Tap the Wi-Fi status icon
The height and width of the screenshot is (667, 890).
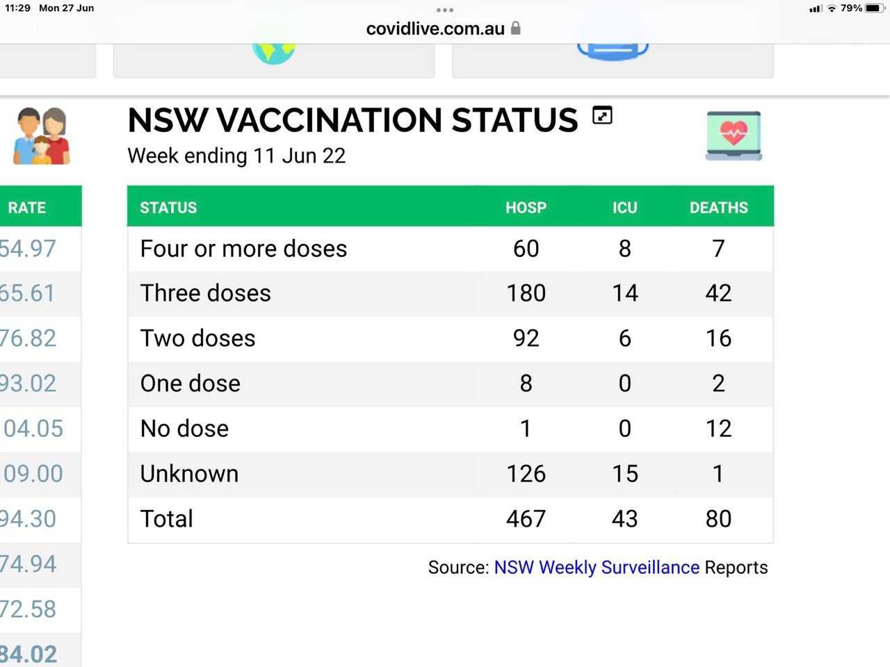832,8
